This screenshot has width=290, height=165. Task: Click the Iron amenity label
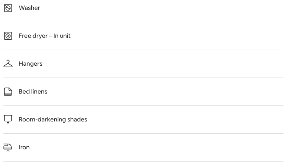[24, 147]
